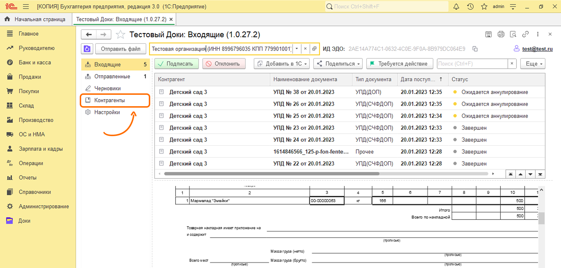561x268 pixels.
Task: Click the Отклонить button
Action: pyautogui.click(x=224, y=63)
